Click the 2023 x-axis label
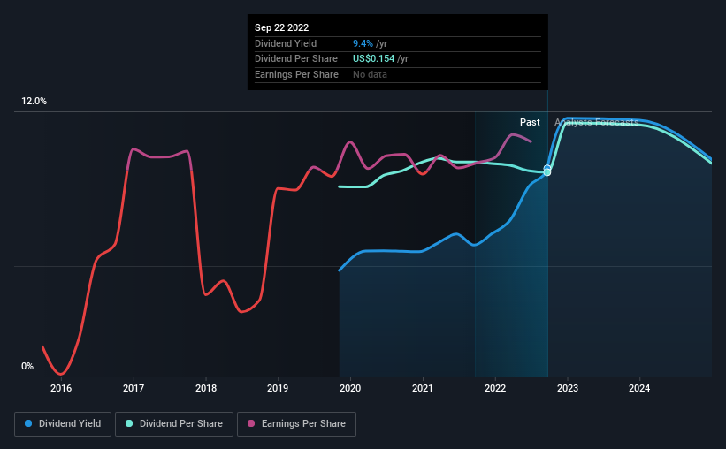 point(568,388)
